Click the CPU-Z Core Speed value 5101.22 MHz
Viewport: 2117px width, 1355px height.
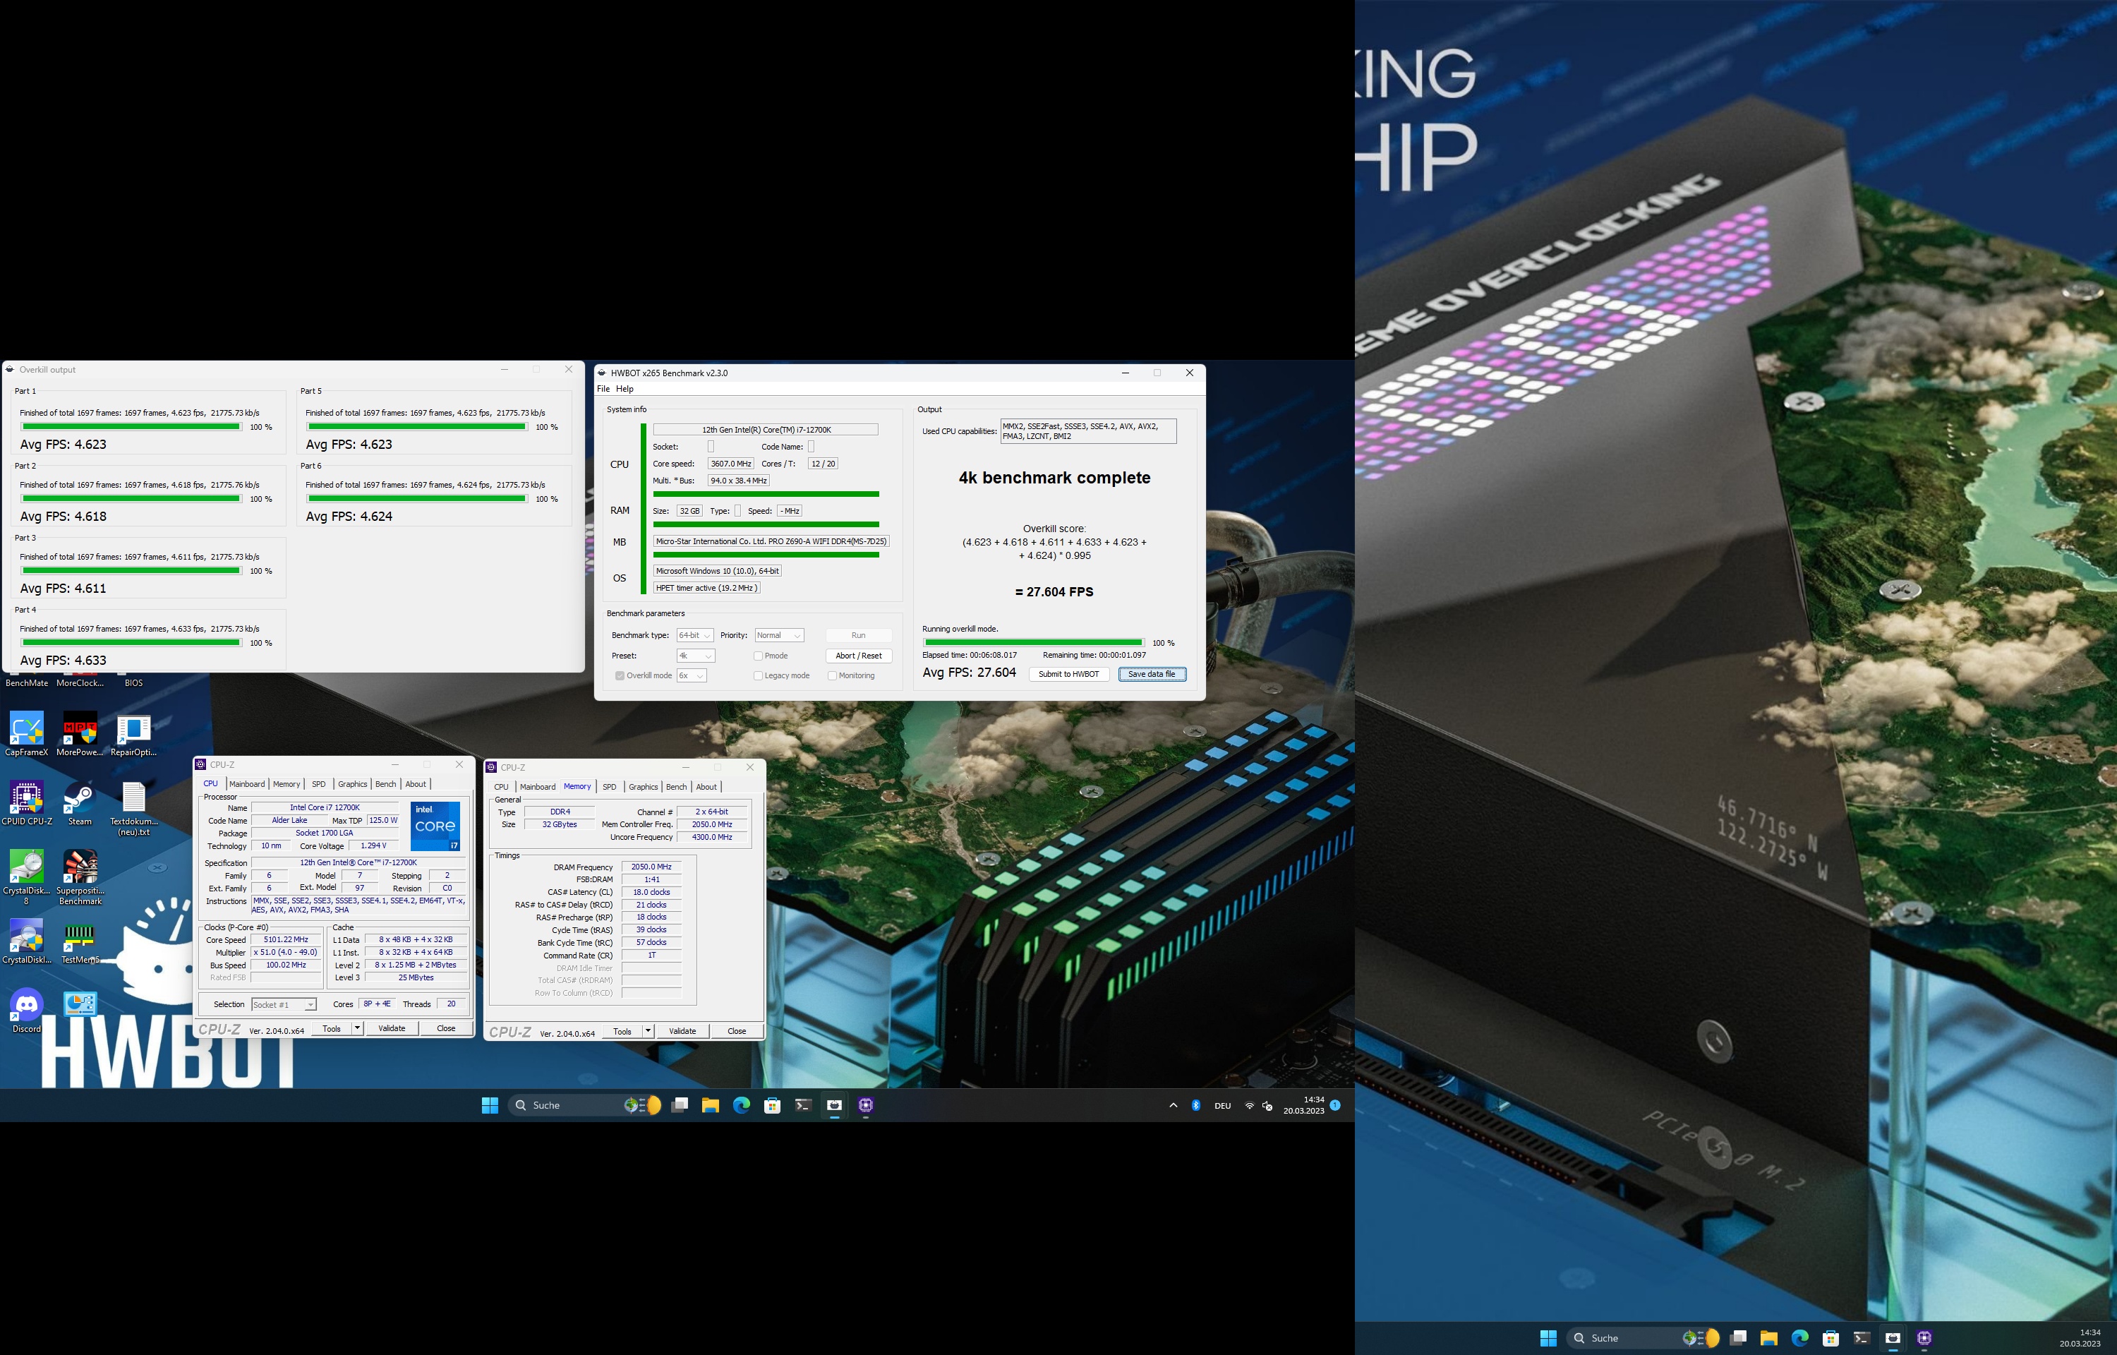pos(286,940)
